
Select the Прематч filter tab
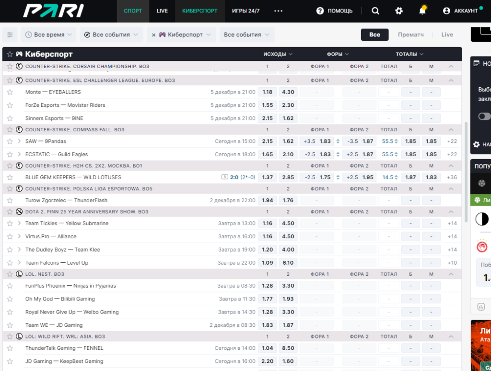[x=410, y=35]
